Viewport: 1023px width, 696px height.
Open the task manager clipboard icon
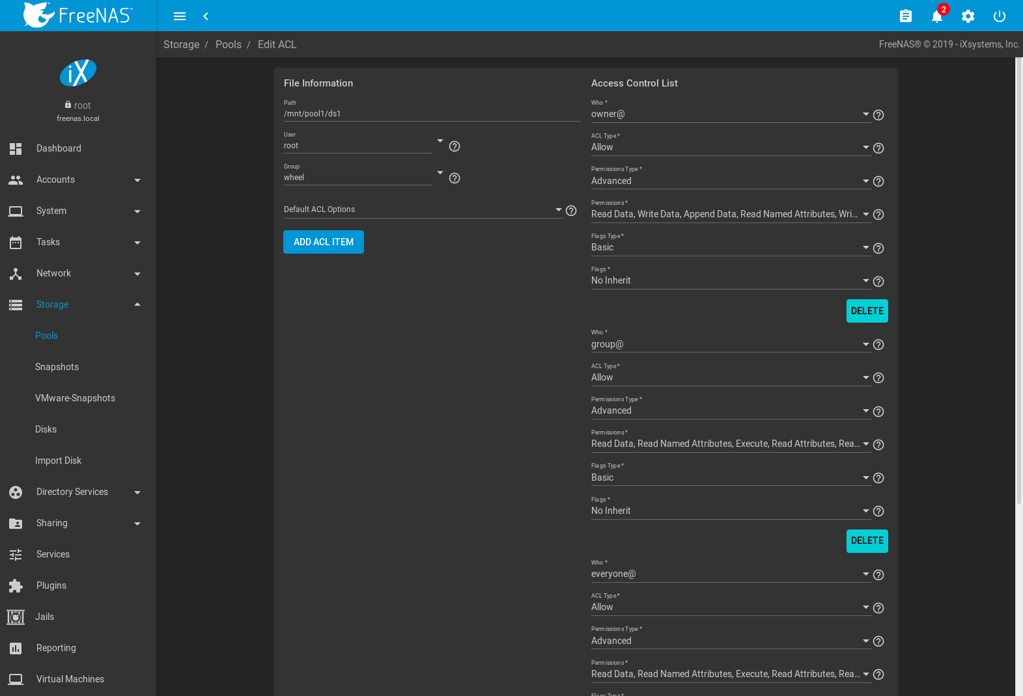coord(906,16)
